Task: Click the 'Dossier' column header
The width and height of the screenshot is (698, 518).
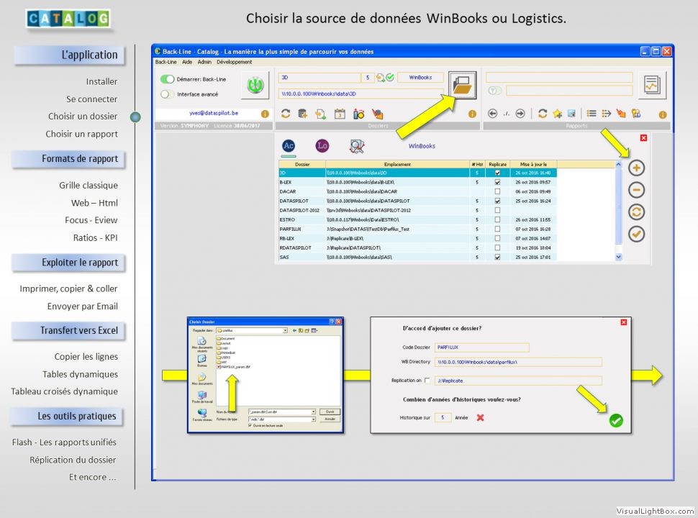Action: click(302, 164)
